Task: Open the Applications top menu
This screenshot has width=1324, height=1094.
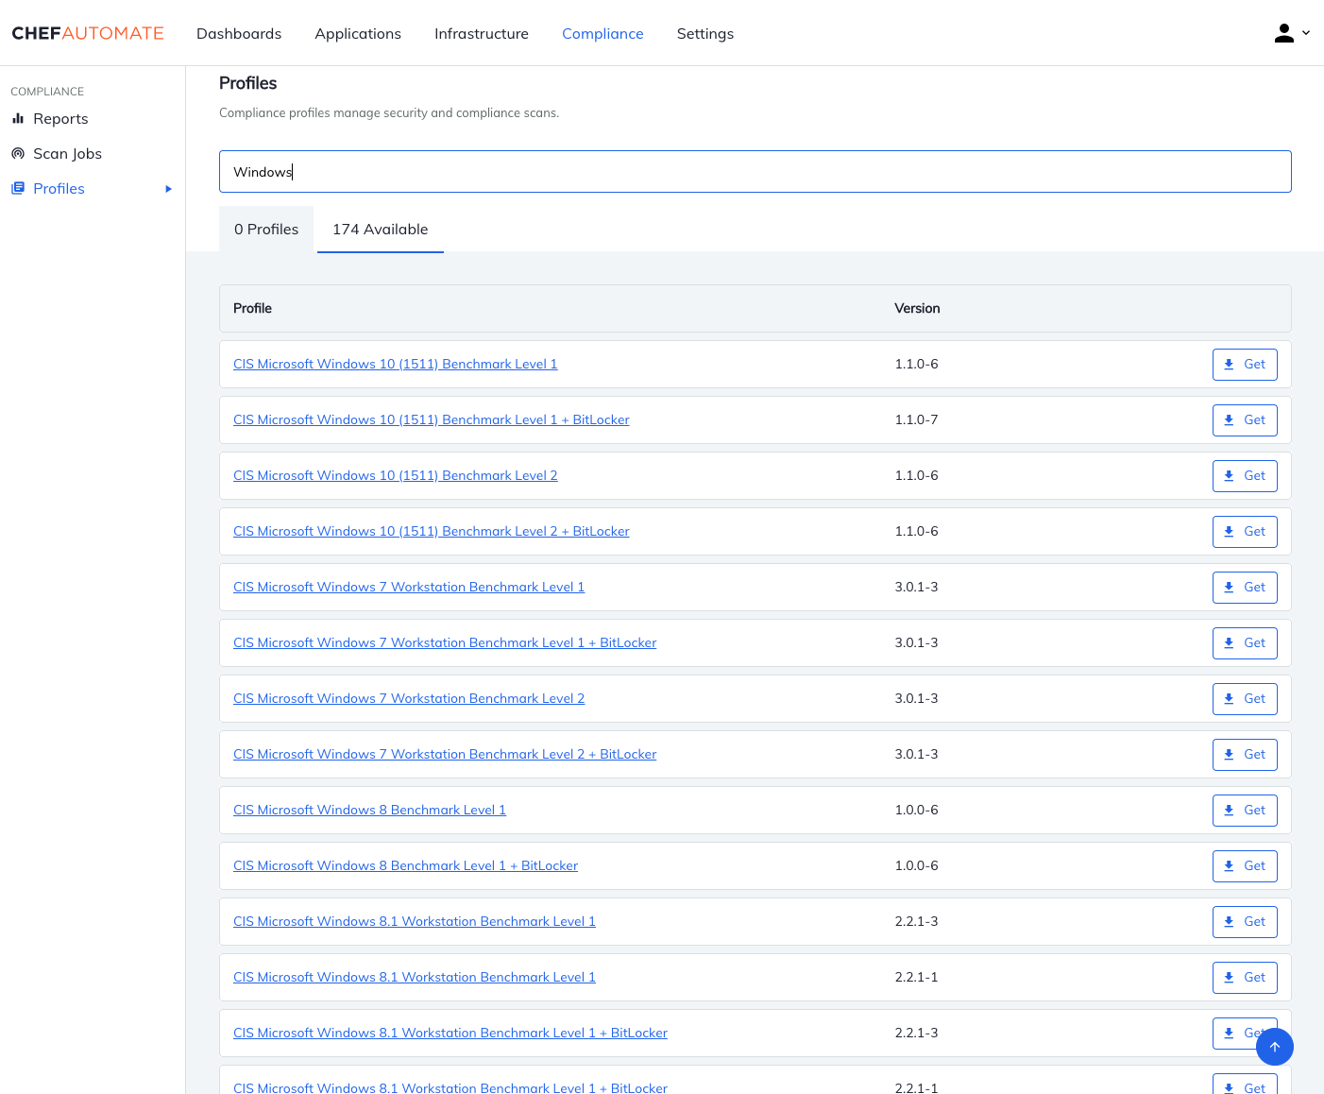Action: [358, 34]
